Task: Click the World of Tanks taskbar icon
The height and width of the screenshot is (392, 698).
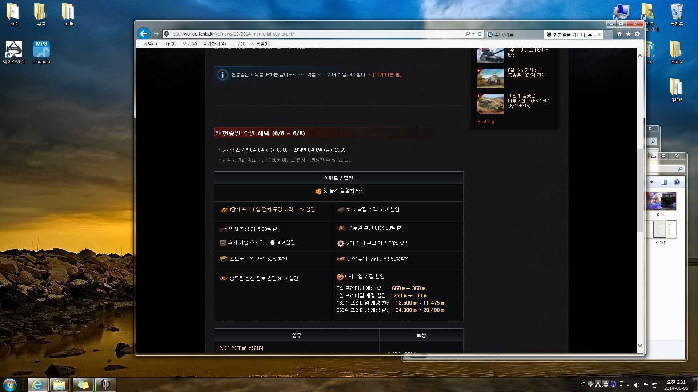Action: (106, 385)
